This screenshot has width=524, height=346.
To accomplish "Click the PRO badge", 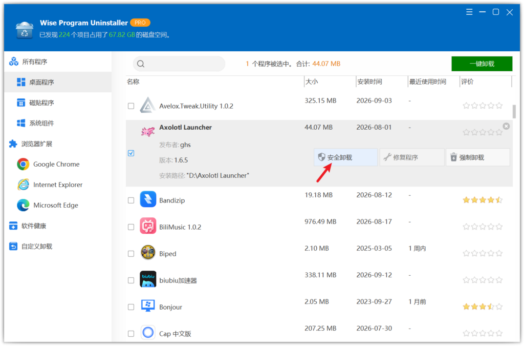I will [140, 23].
